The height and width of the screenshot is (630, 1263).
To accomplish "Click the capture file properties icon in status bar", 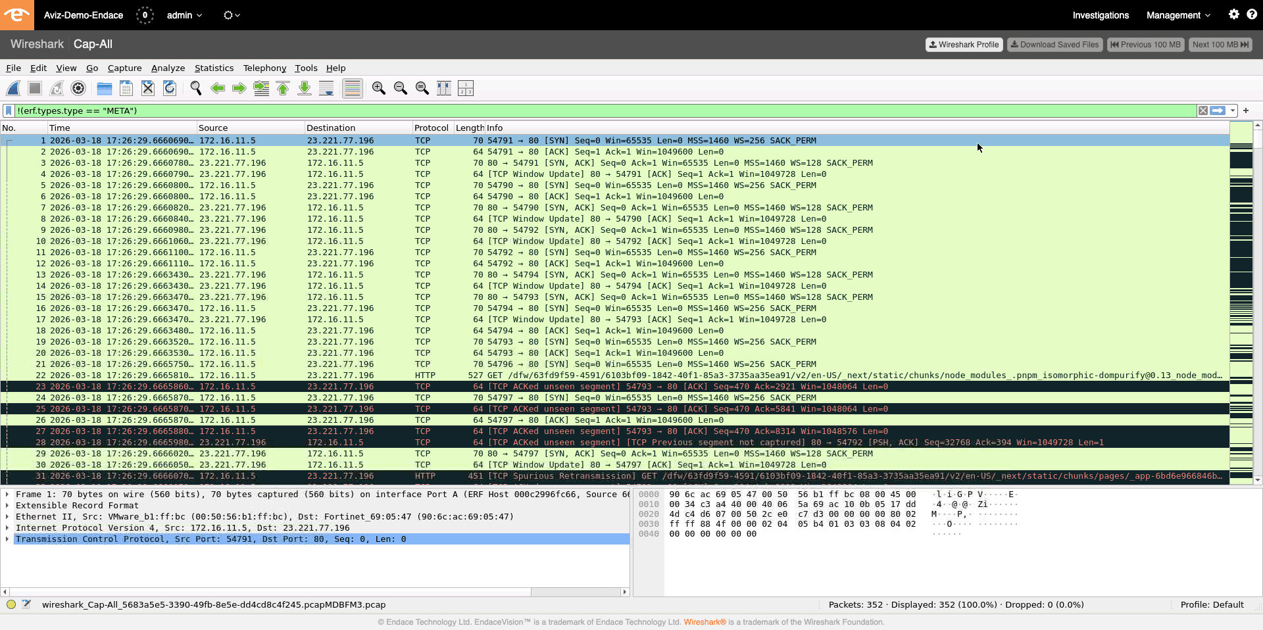I will [26, 604].
